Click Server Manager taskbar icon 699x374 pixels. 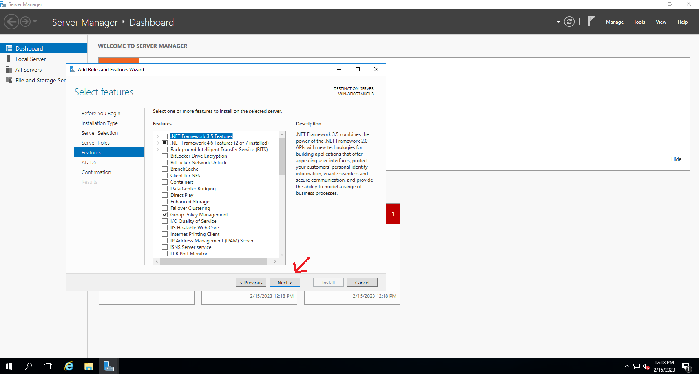[x=108, y=366]
